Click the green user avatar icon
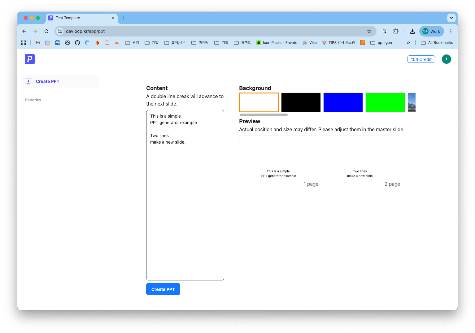 (446, 59)
